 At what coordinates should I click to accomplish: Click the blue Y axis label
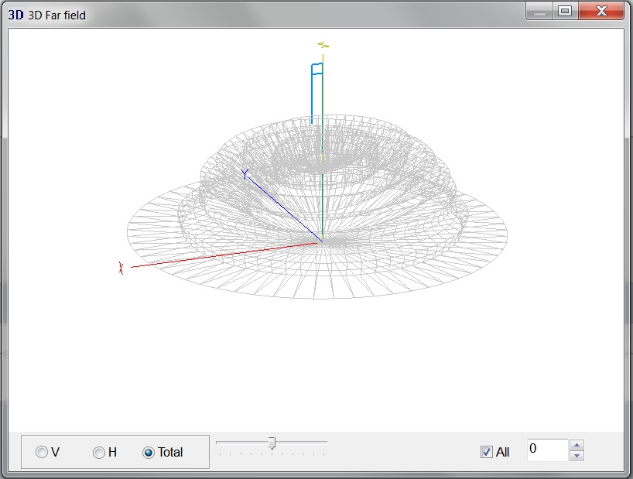pos(245,174)
